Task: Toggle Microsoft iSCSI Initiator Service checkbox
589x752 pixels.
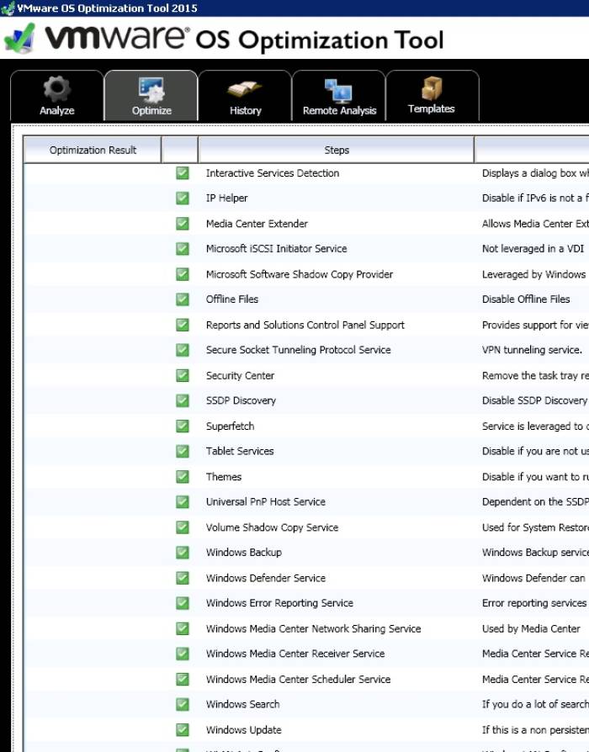Action: [x=183, y=249]
